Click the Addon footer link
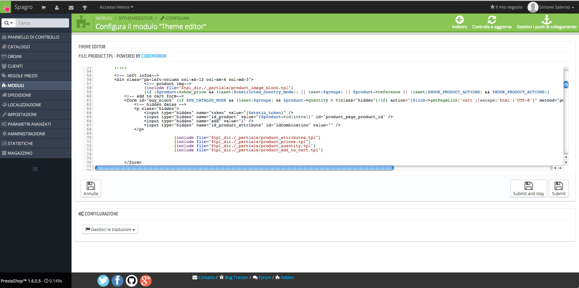Screen dimensions: 579x288 [287, 277]
